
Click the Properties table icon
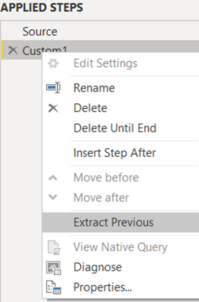(x=54, y=287)
